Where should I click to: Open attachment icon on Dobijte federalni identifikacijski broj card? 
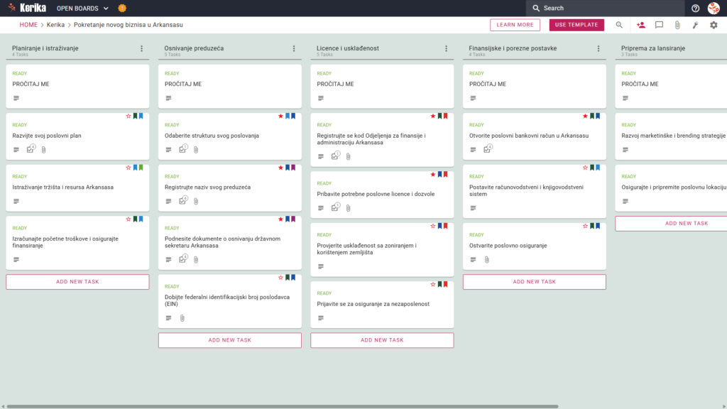[x=182, y=318]
